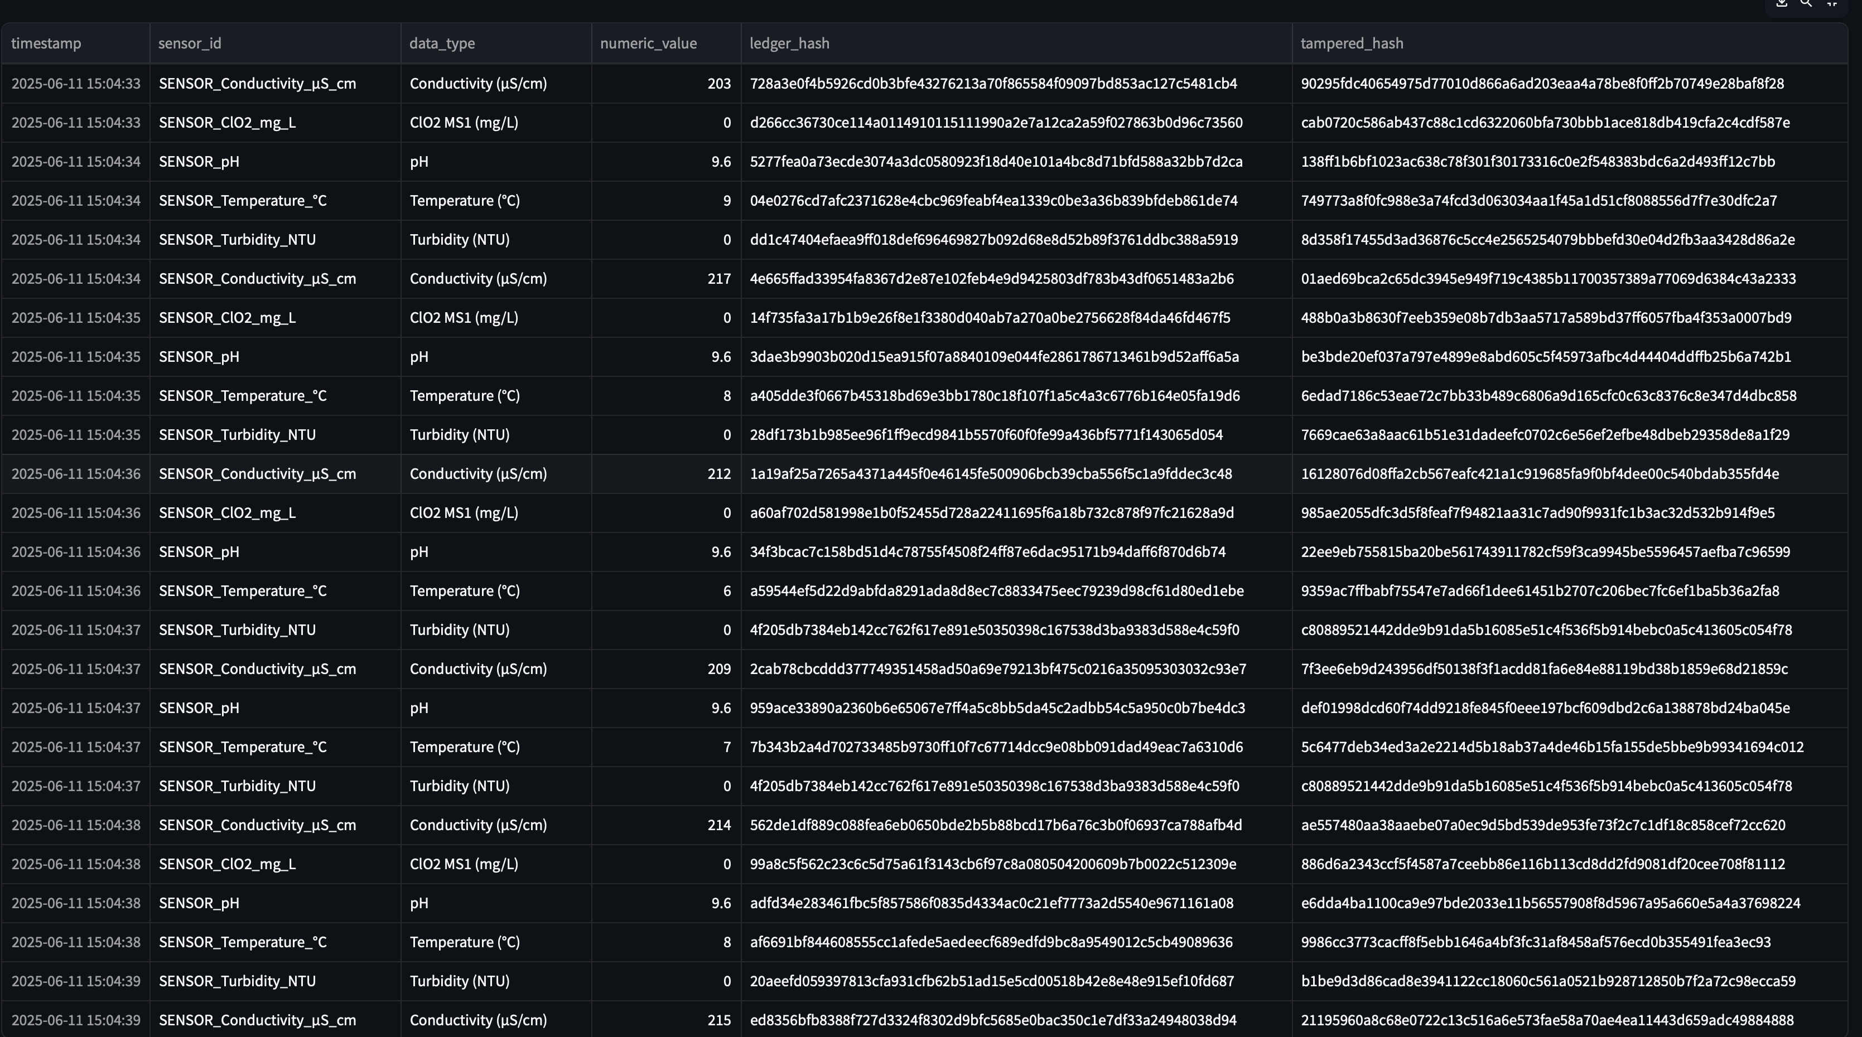Select ledger hash starting with 20aeefd05939
The image size is (1862, 1037).
tap(1016, 981)
